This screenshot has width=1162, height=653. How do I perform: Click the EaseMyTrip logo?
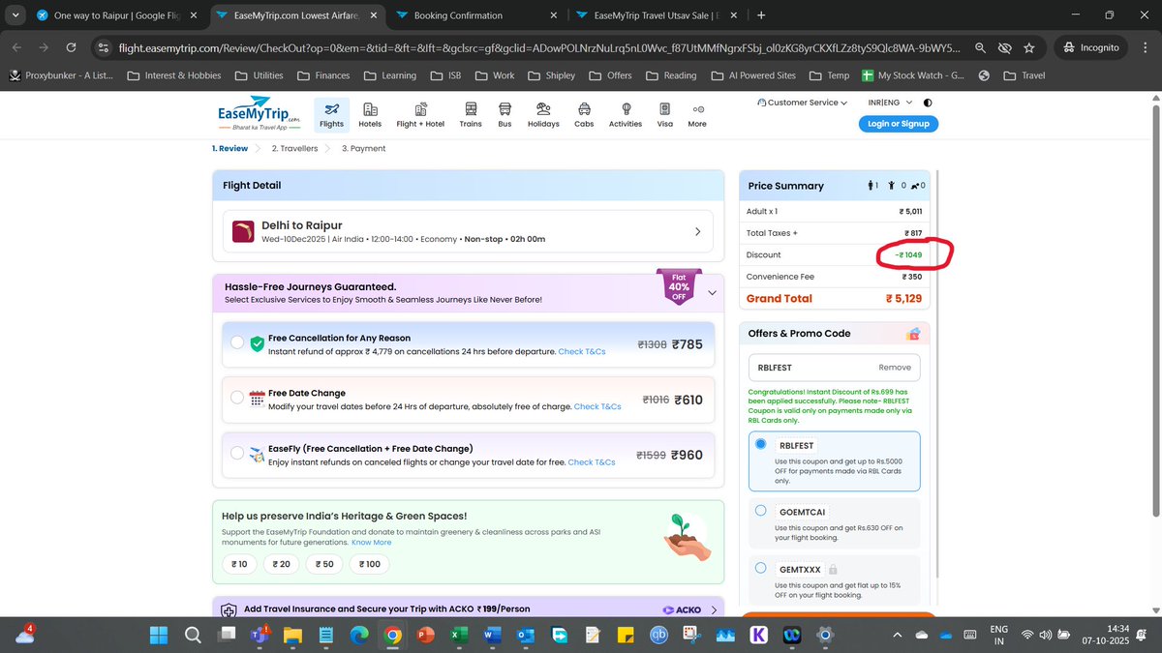coord(259,114)
